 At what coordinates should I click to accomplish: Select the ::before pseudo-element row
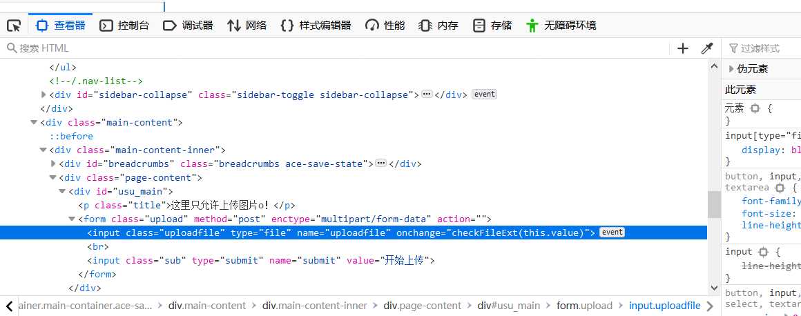tap(354, 137)
